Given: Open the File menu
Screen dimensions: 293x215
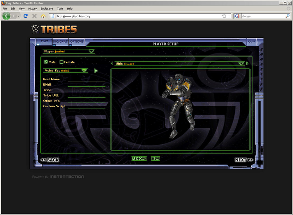Looking at the screenshot, I should (x=5, y=8).
